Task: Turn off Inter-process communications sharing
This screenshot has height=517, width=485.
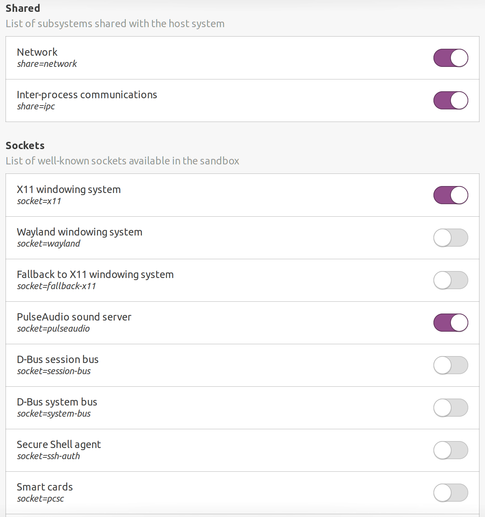Action: 451,100
